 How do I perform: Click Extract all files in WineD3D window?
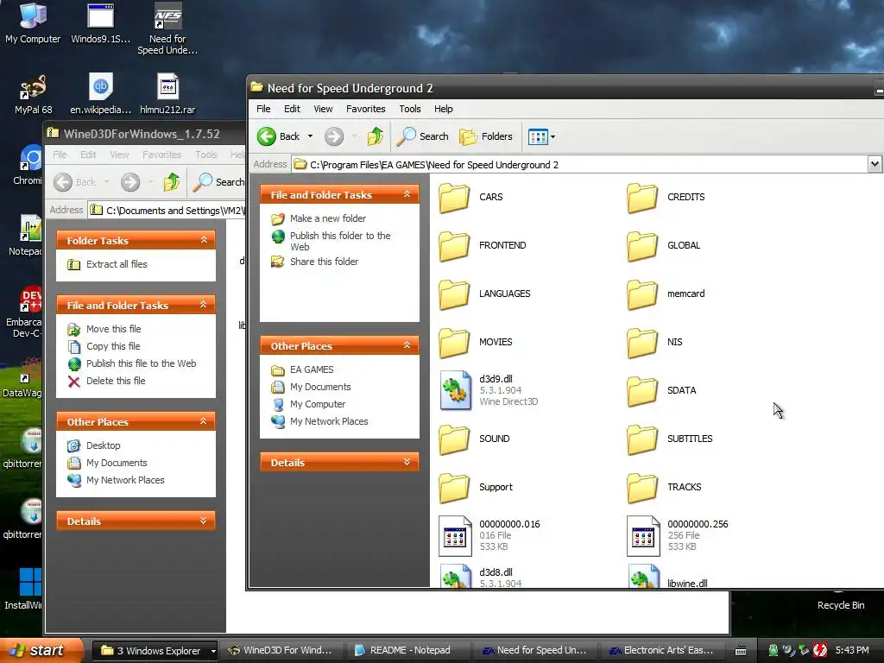(107, 264)
